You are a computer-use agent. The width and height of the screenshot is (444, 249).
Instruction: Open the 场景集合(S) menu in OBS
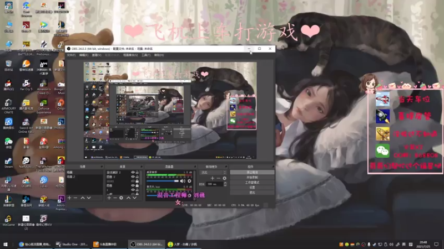130,55
